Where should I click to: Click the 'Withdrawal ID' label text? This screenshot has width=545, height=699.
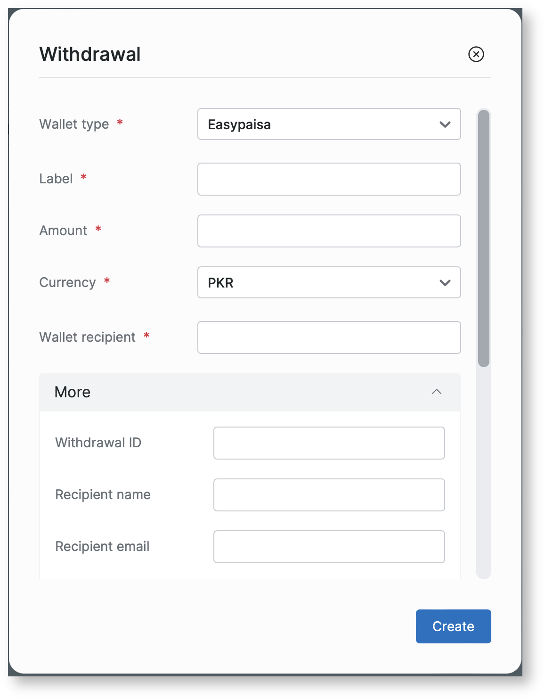[98, 443]
